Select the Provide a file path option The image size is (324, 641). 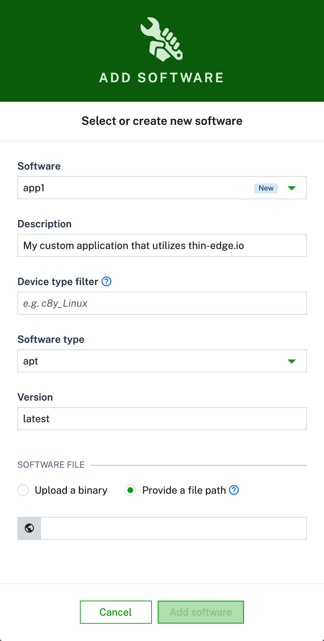coord(130,490)
